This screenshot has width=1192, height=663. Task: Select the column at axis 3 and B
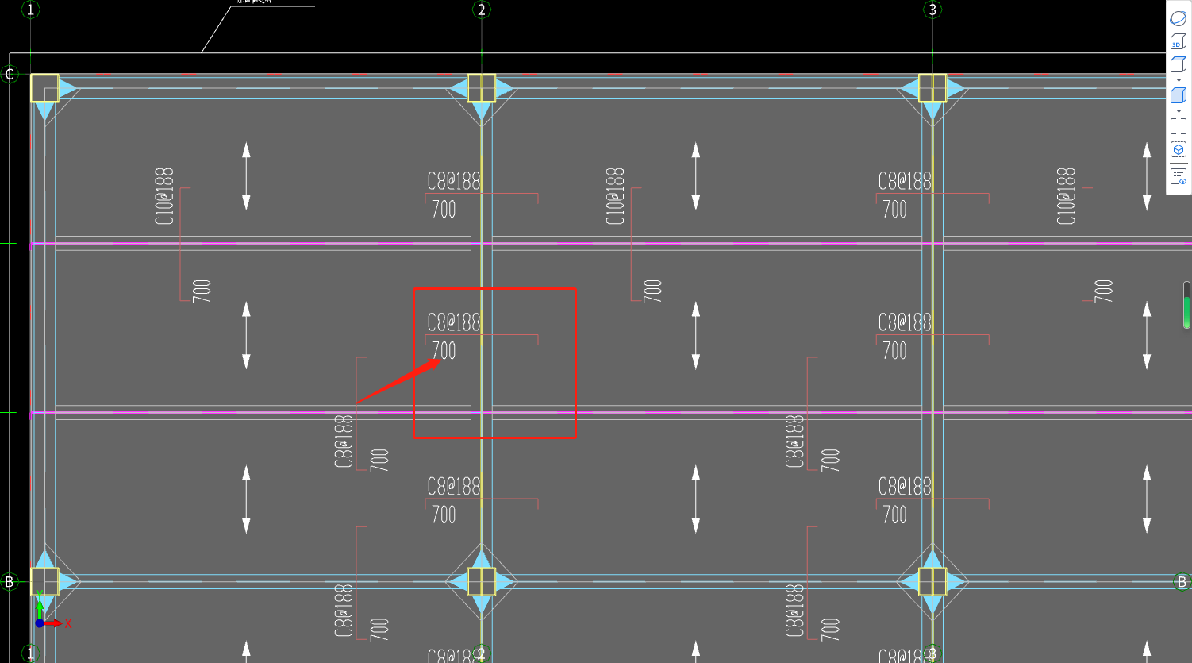tap(932, 582)
